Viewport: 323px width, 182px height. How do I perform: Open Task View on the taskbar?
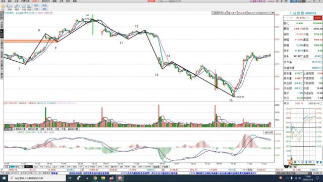(x=70, y=178)
